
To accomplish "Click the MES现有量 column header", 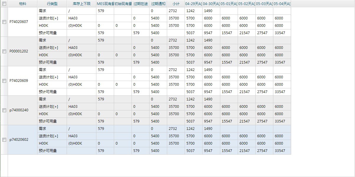I will pyautogui.click(x=105, y=4).
